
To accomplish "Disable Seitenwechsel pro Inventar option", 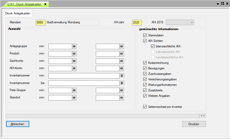I will point(145,107).
